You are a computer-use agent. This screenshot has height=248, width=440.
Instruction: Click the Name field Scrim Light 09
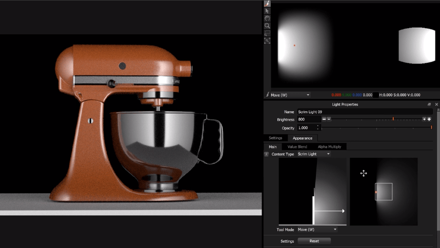click(365, 112)
